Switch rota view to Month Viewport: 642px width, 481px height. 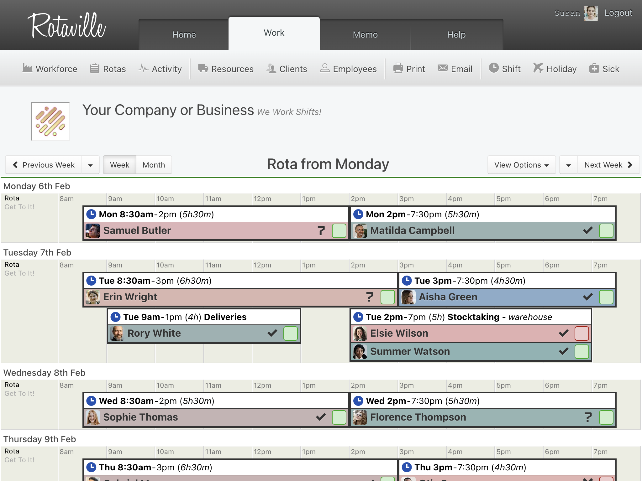coord(154,165)
